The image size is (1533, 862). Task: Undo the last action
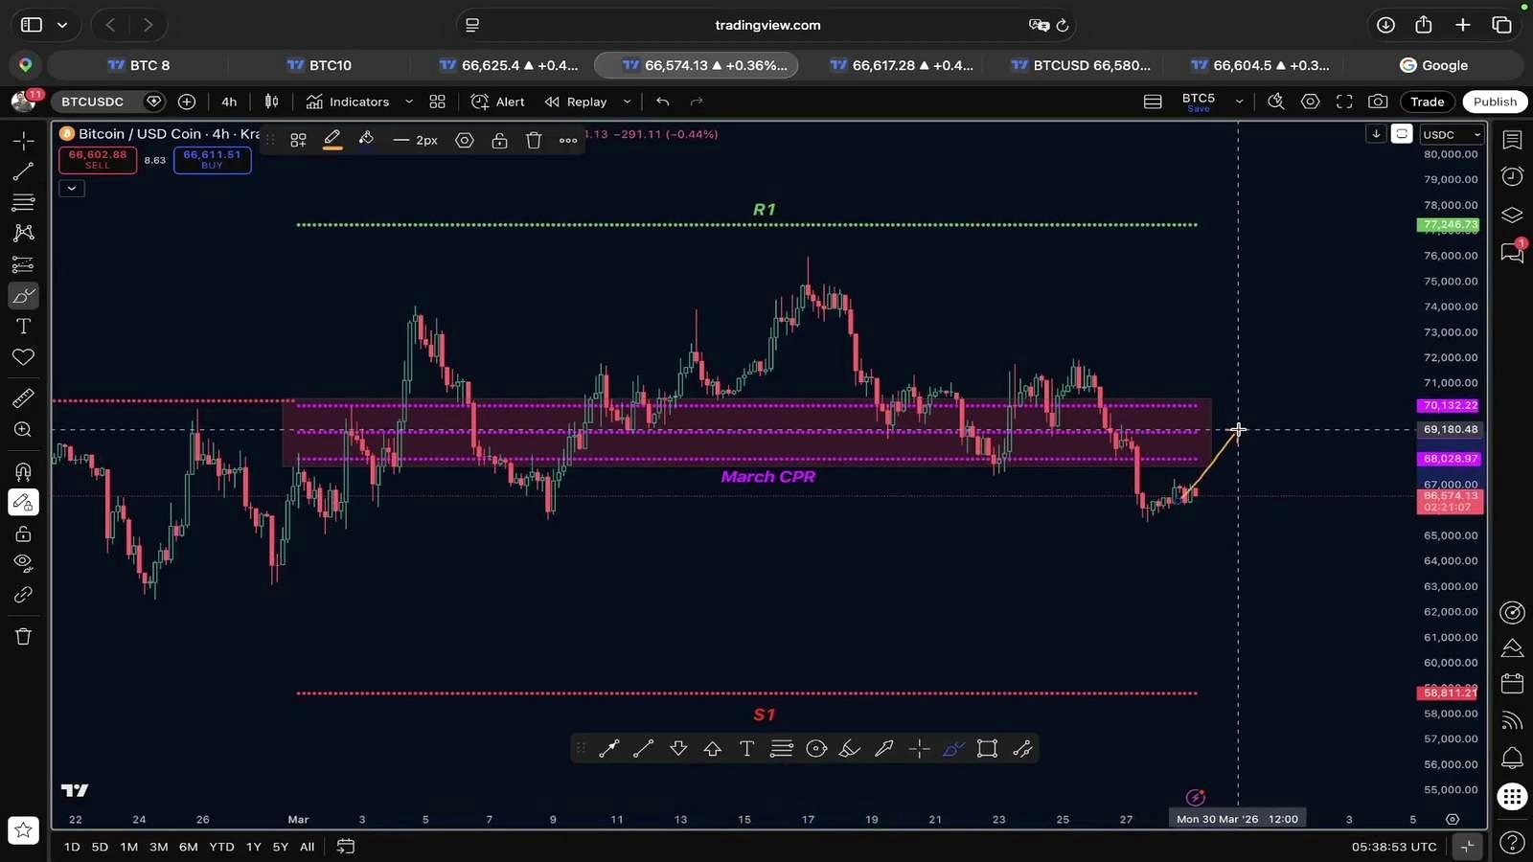click(662, 102)
